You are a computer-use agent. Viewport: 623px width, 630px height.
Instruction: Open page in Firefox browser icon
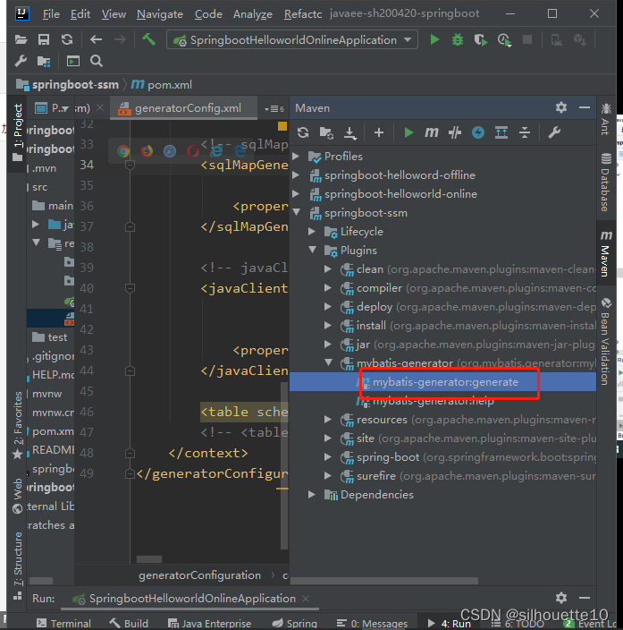(147, 151)
